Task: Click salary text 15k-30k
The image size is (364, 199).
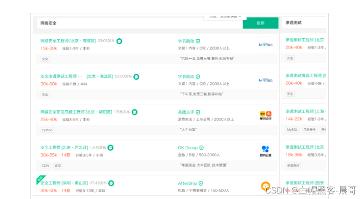Action: (49, 48)
